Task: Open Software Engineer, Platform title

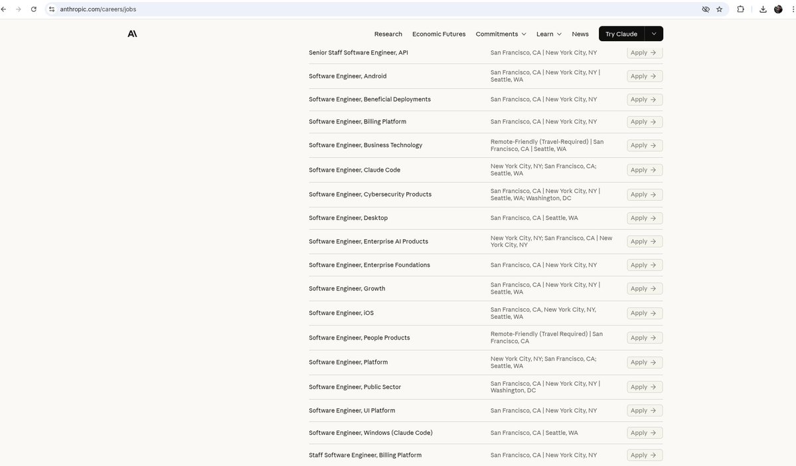Action: [349, 362]
